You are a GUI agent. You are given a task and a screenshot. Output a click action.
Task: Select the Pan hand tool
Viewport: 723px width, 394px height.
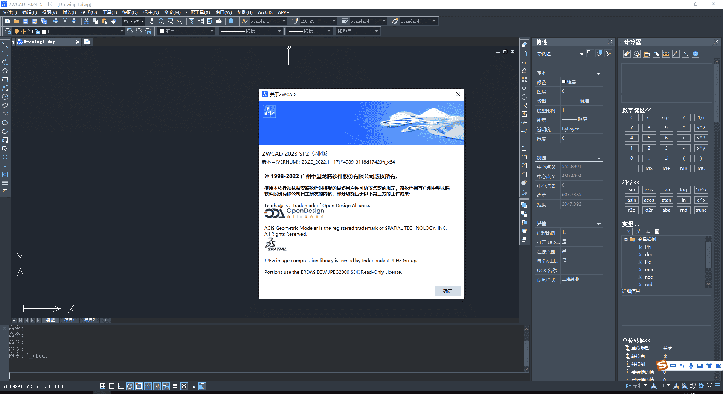point(152,21)
